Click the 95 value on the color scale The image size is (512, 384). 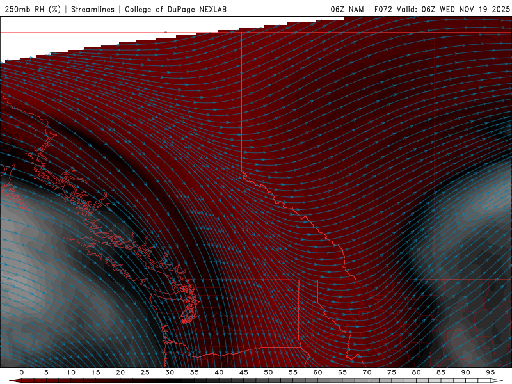[x=490, y=372]
